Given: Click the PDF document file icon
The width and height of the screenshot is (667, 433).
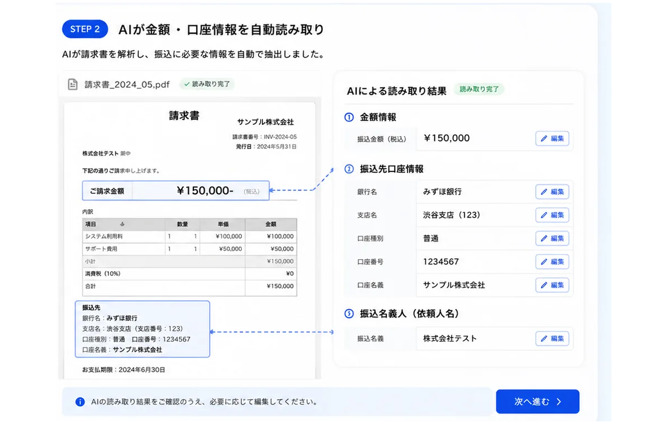Looking at the screenshot, I should (x=72, y=84).
